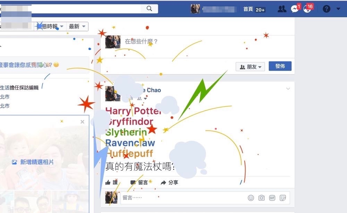This screenshot has width=347, height=213.
Task: Click 留言 comment button on post
Action: click(x=139, y=182)
